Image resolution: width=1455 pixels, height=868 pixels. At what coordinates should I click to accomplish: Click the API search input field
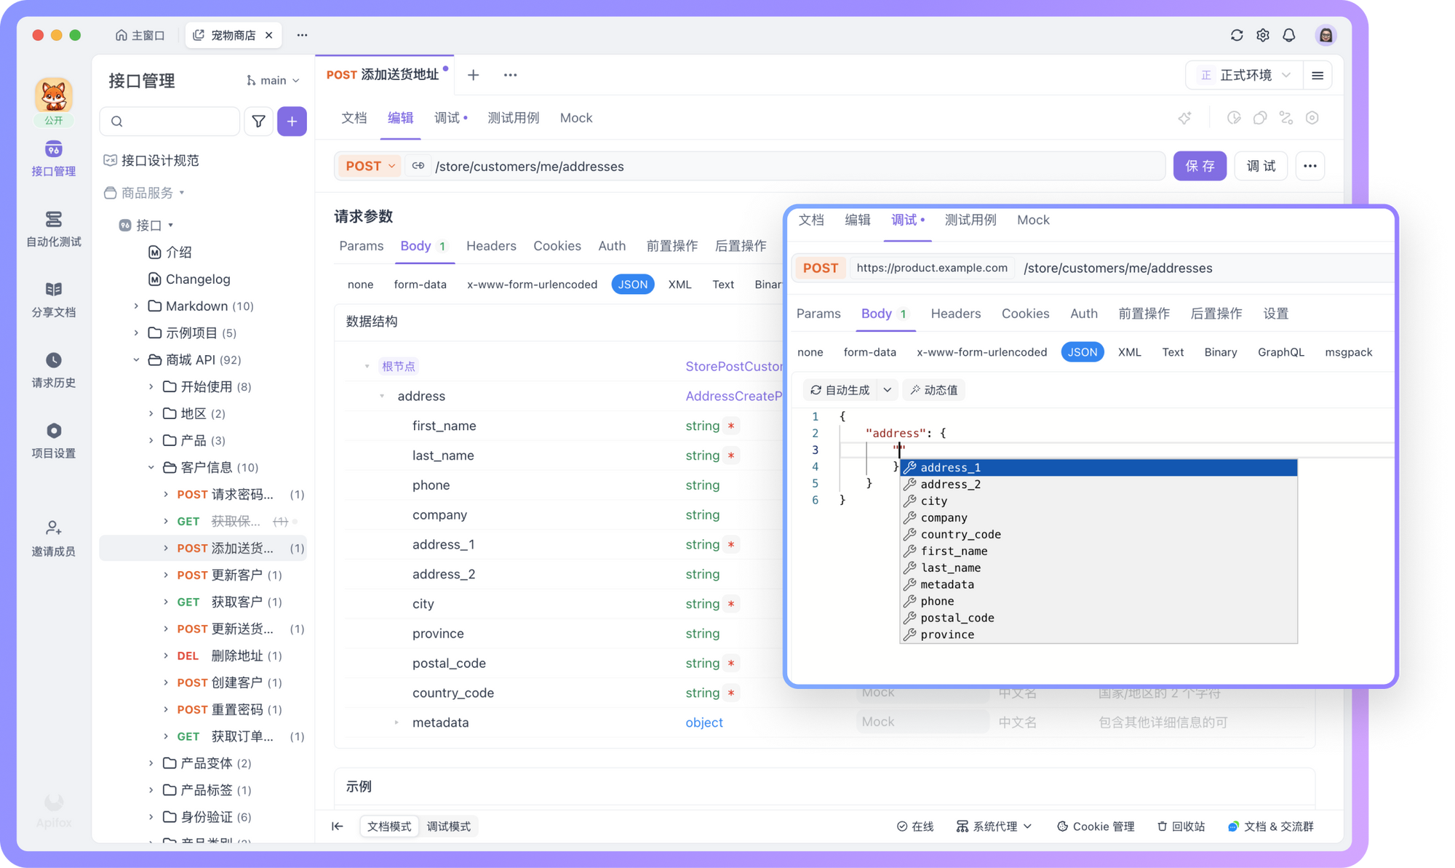pos(170,121)
